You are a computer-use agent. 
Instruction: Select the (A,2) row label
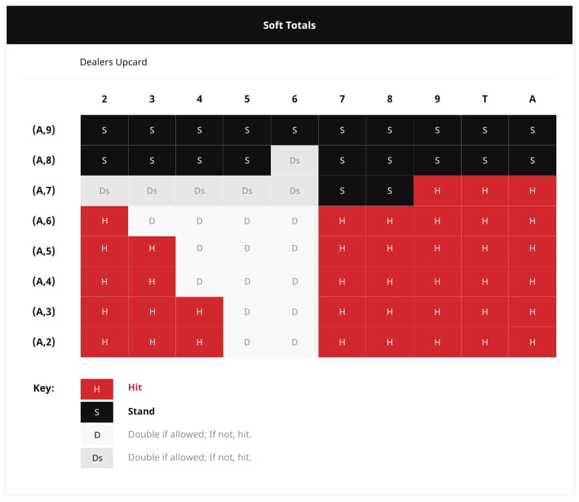click(x=43, y=342)
